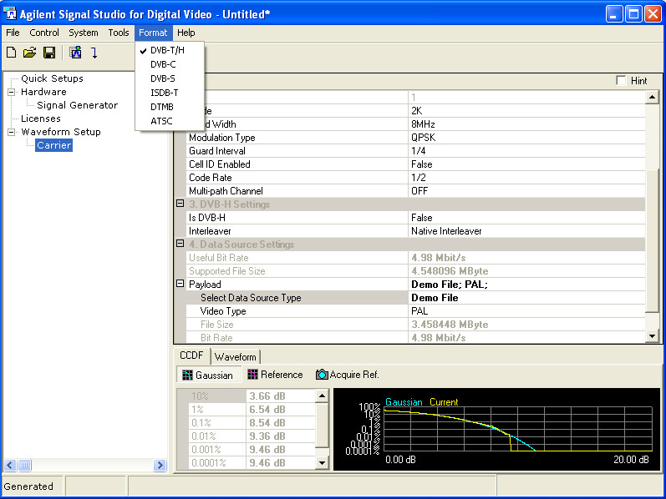The width and height of the screenshot is (666, 499).
Task: Click the Native Interleaver value
Action: tap(526, 231)
